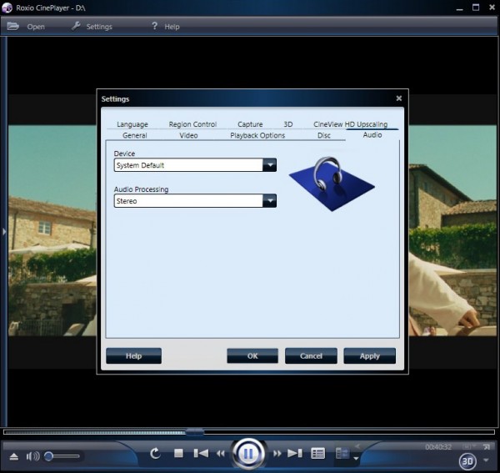Switch to full screen view icon

click(487, 447)
